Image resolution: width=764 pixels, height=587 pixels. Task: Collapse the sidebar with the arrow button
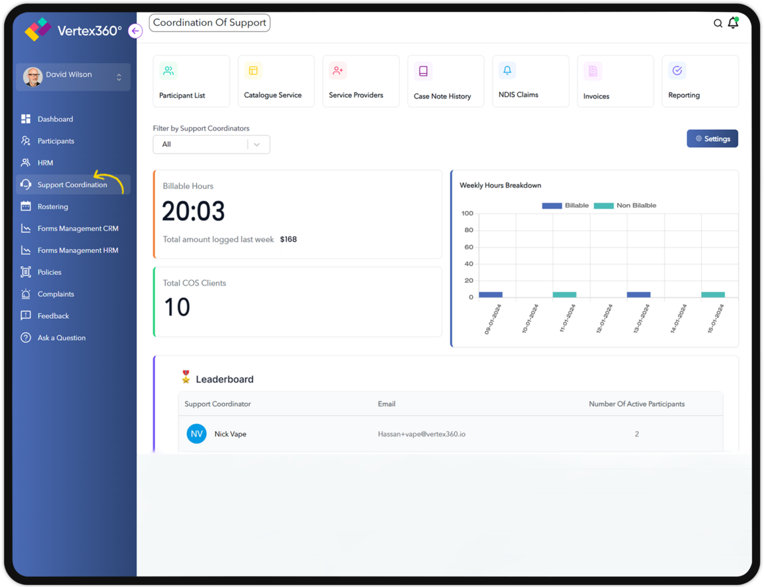click(x=135, y=31)
